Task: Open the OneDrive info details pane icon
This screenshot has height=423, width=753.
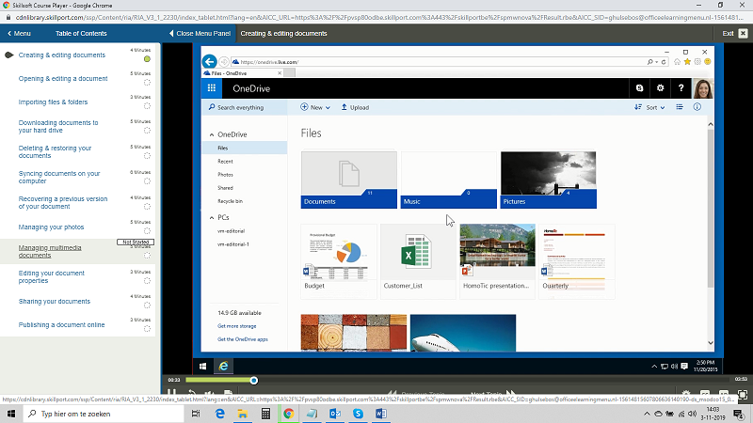Action: pos(697,107)
